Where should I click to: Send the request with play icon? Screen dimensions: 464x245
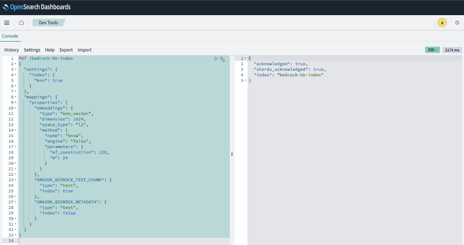point(216,59)
